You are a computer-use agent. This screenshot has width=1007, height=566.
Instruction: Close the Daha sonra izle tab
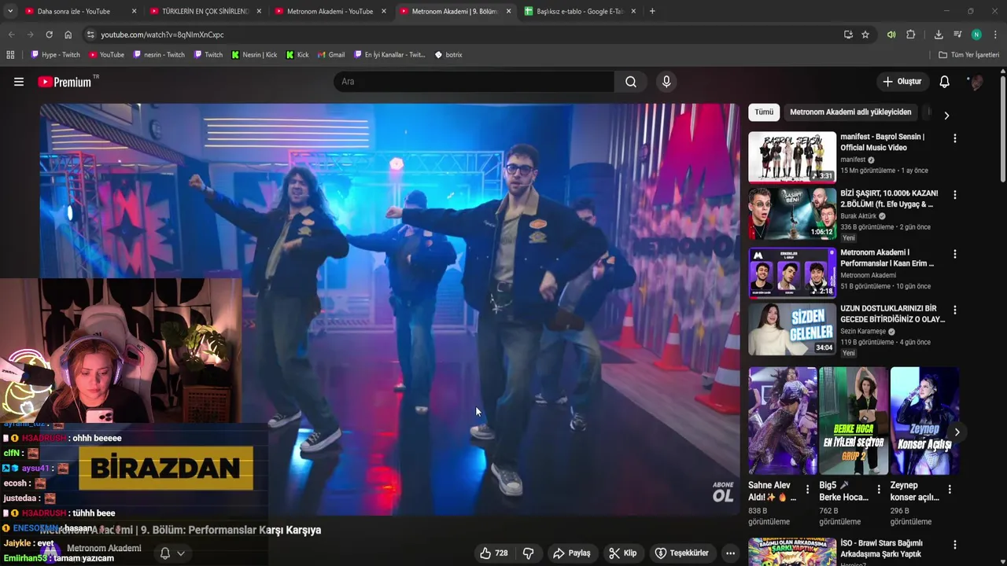coord(134,11)
